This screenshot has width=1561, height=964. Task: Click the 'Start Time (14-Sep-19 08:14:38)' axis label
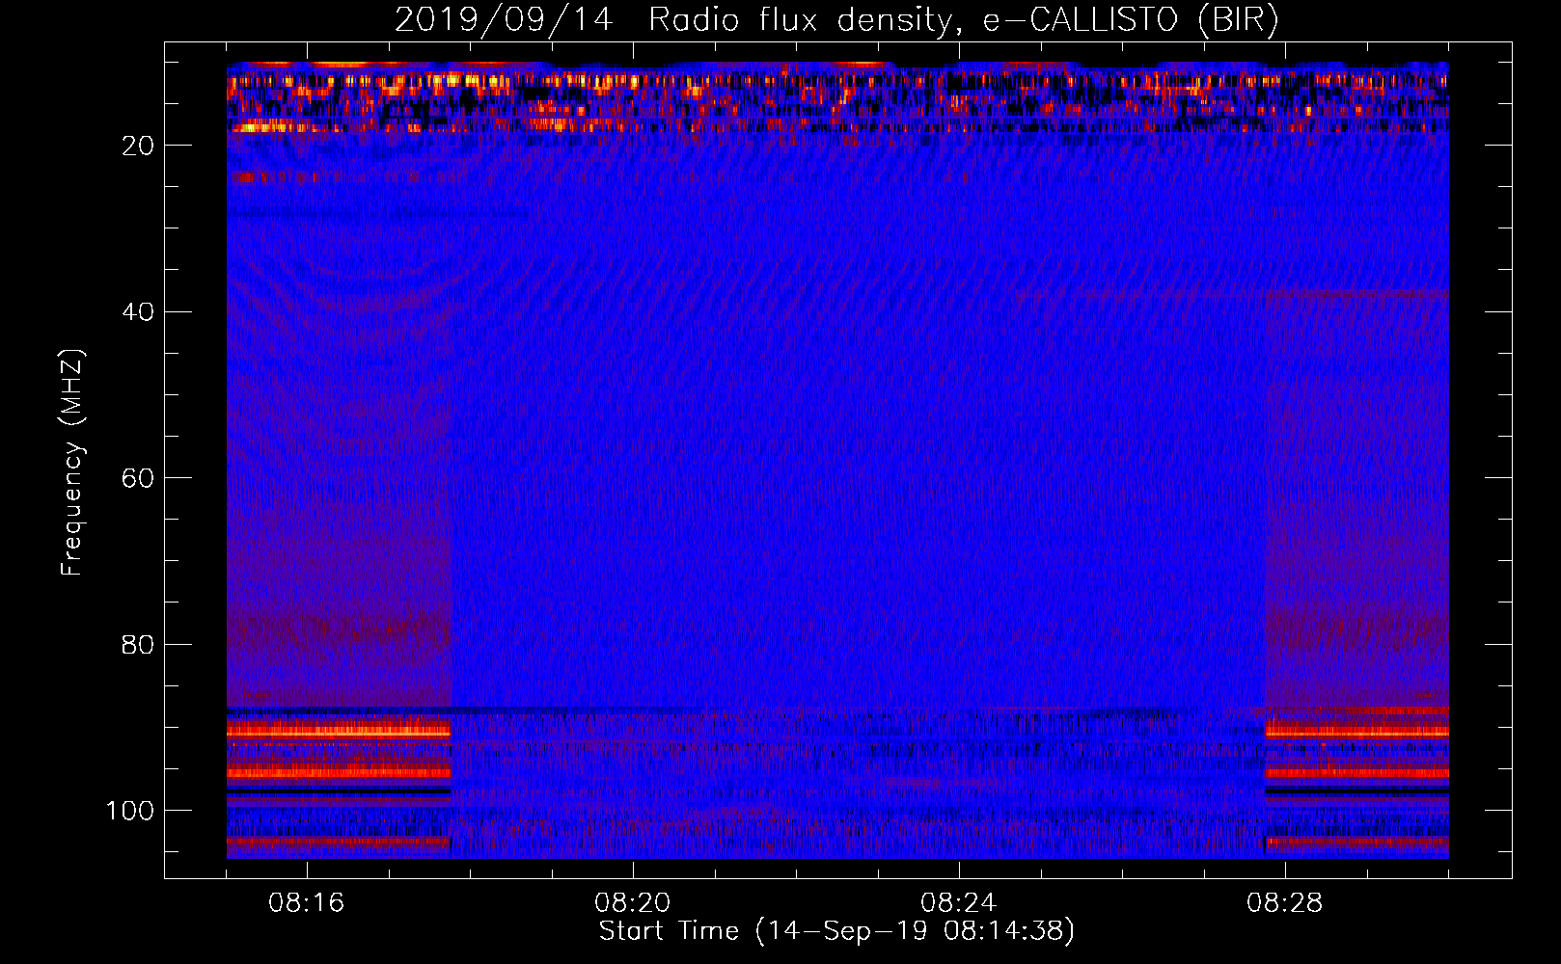[836, 931]
